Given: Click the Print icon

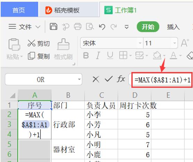Looking at the screenshot, I should pos(77,26).
